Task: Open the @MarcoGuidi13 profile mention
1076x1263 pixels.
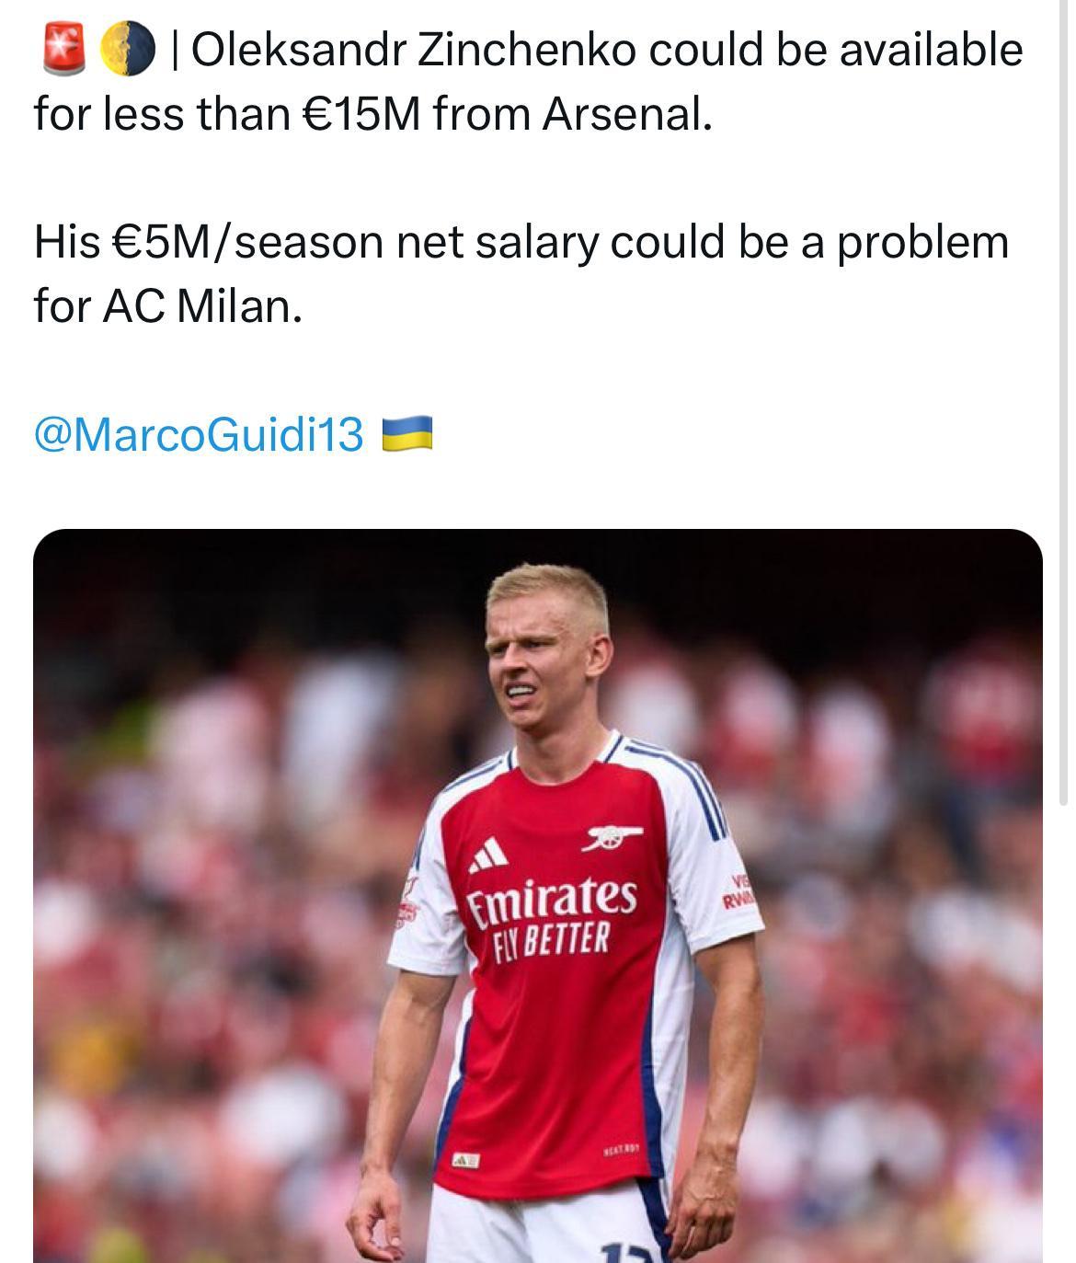Action: tap(199, 433)
